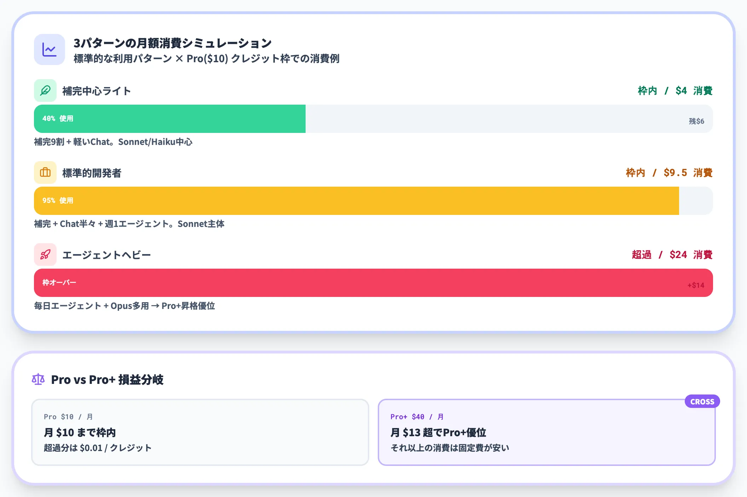Toggle the 40% 使用 green progress segment
747x497 pixels.
pos(170,119)
